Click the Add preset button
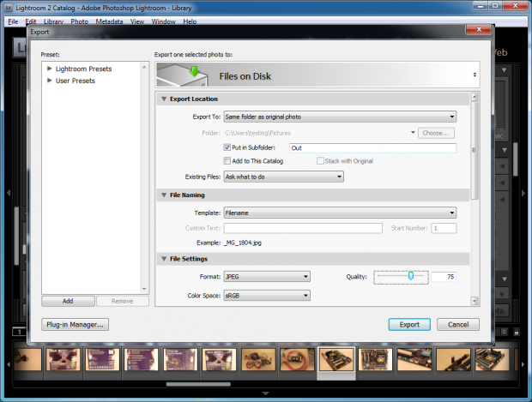Screen dimensions: 532x402 (68, 301)
